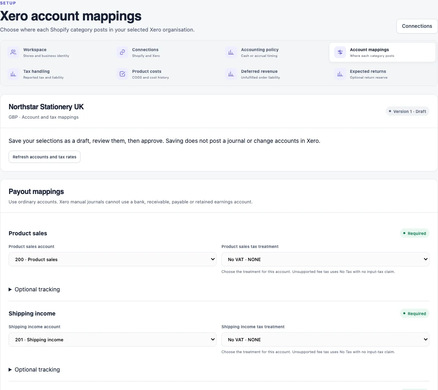Open the Product sales tax treatment dropdown

325,259
